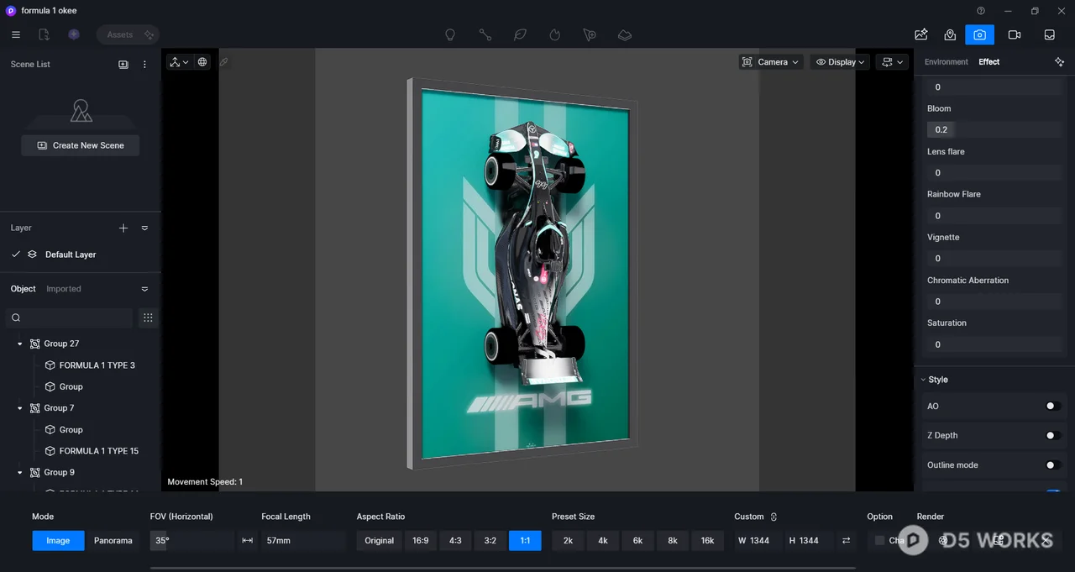Screen dimensions: 1075x572
Task: Select the flame particle effects tool
Action: pyautogui.click(x=555, y=35)
